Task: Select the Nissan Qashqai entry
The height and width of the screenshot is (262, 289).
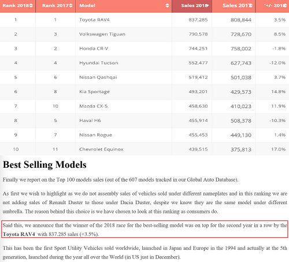Action: (x=98, y=78)
